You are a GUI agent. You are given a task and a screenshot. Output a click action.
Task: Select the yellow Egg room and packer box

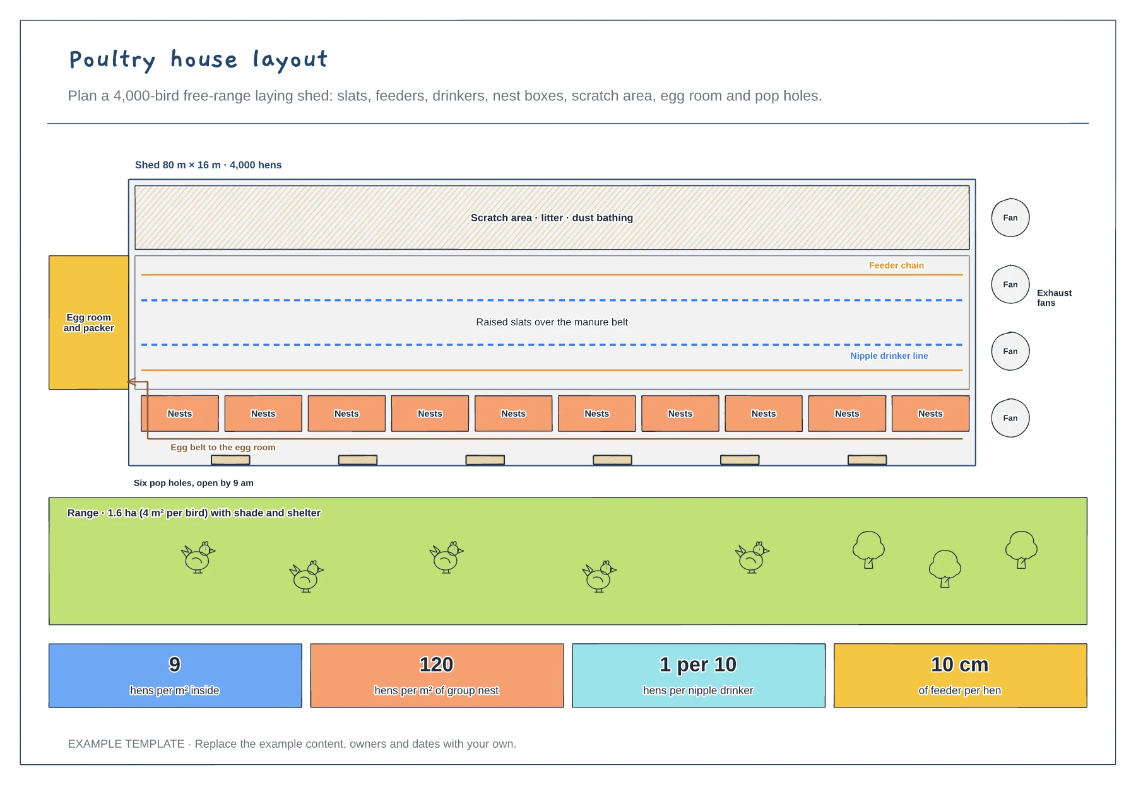coord(89,323)
